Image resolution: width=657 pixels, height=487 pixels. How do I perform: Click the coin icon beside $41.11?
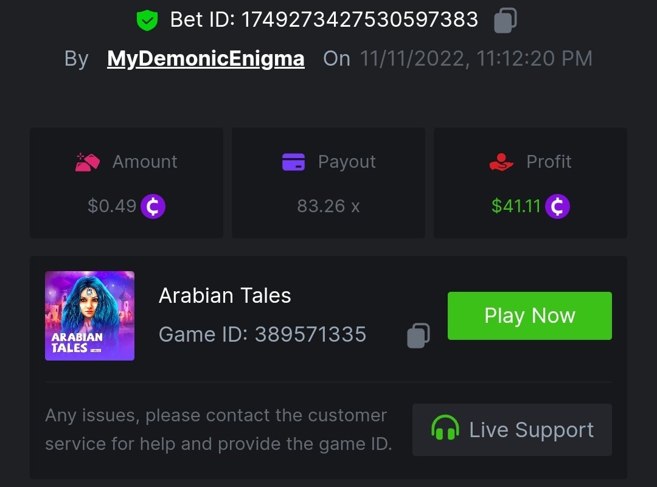[557, 206]
